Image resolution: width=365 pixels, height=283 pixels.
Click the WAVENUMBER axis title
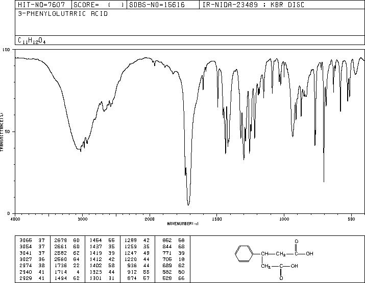183,224
